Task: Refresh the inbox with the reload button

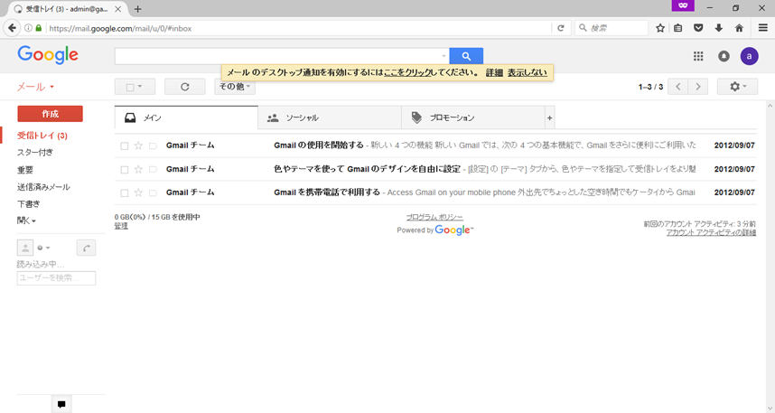Action: click(185, 87)
